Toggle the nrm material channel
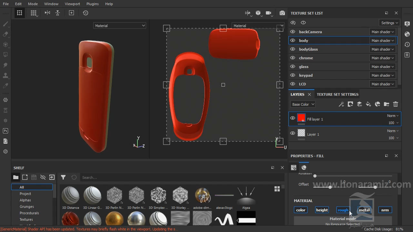Image resolution: width=413 pixels, height=232 pixels. coord(385,210)
